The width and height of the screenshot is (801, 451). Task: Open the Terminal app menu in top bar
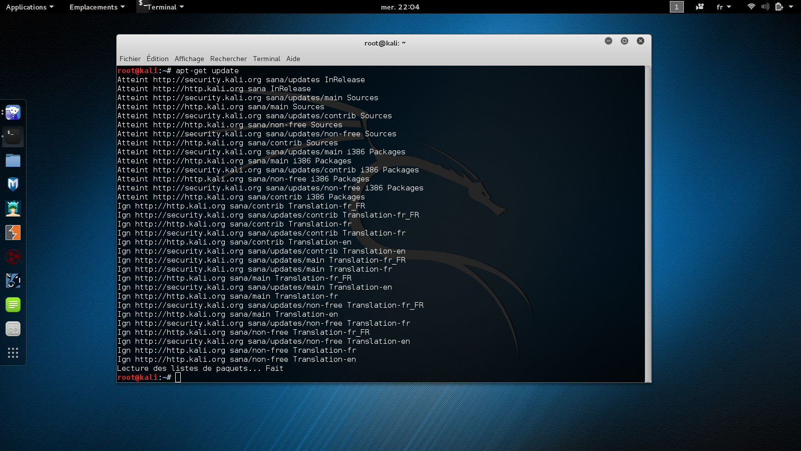pos(161,7)
